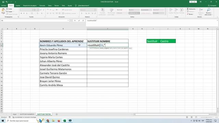Expand the Autosuma dropdown arrow
The width and height of the screenshot is (219, 123).
click(197, 9)
